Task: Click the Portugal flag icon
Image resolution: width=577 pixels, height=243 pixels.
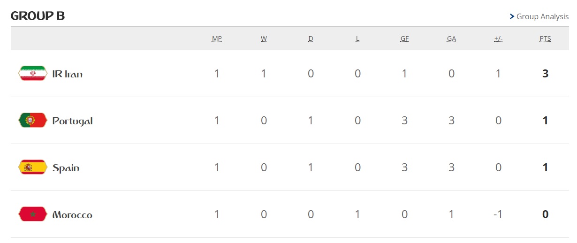Action: pos(33,121)
